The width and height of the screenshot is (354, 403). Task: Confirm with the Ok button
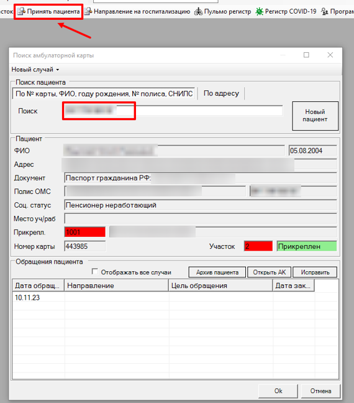(x=278, y=391)
